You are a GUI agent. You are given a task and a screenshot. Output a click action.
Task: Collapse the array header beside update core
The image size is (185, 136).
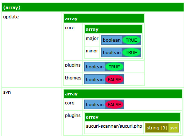tap(113, 29)
